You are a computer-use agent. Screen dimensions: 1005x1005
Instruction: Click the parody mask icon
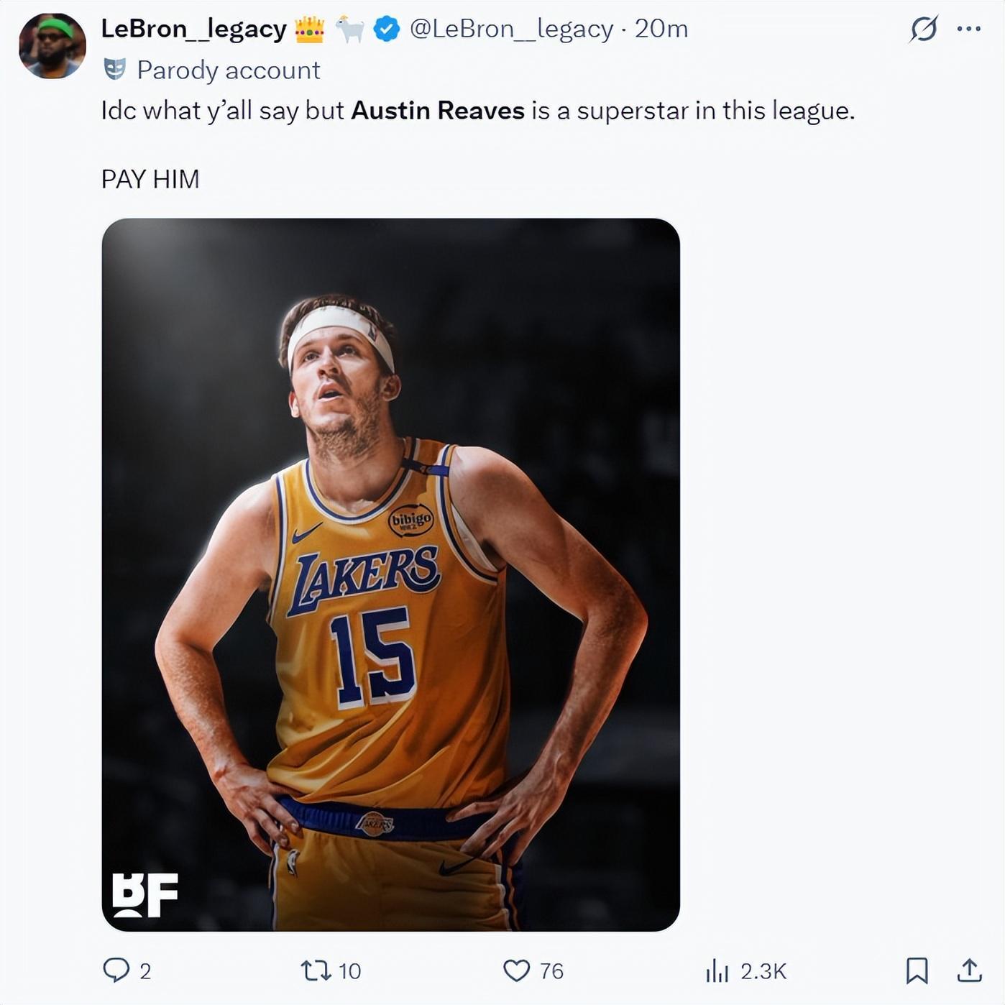[x=115, y=70]
